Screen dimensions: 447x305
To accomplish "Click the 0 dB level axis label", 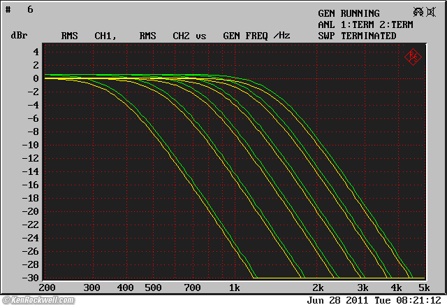I will tap(34, 78).
